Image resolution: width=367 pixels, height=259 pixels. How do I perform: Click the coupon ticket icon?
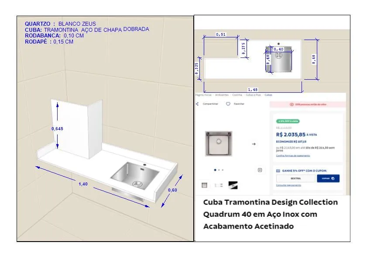tap(278, 171)
